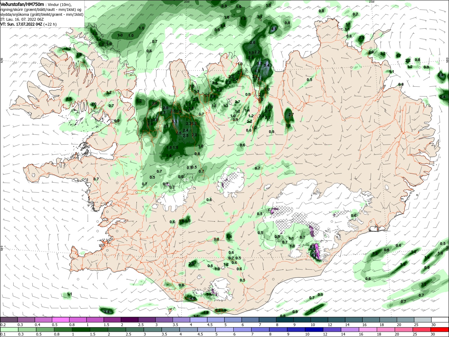The image size is (449, 337).
Task: Select upper legend swatch between 20 and 25
Action: [x=406, y=320]
